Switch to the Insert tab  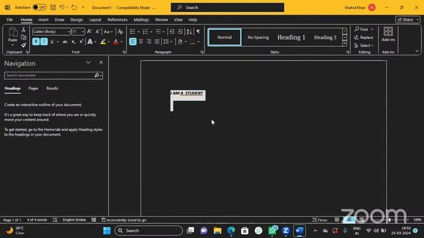click(43, 20)
